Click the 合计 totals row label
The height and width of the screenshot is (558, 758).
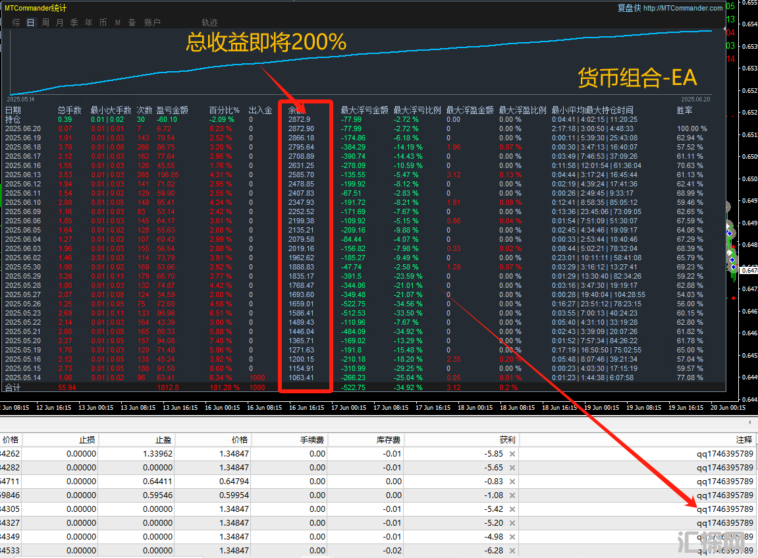point(13,387)
